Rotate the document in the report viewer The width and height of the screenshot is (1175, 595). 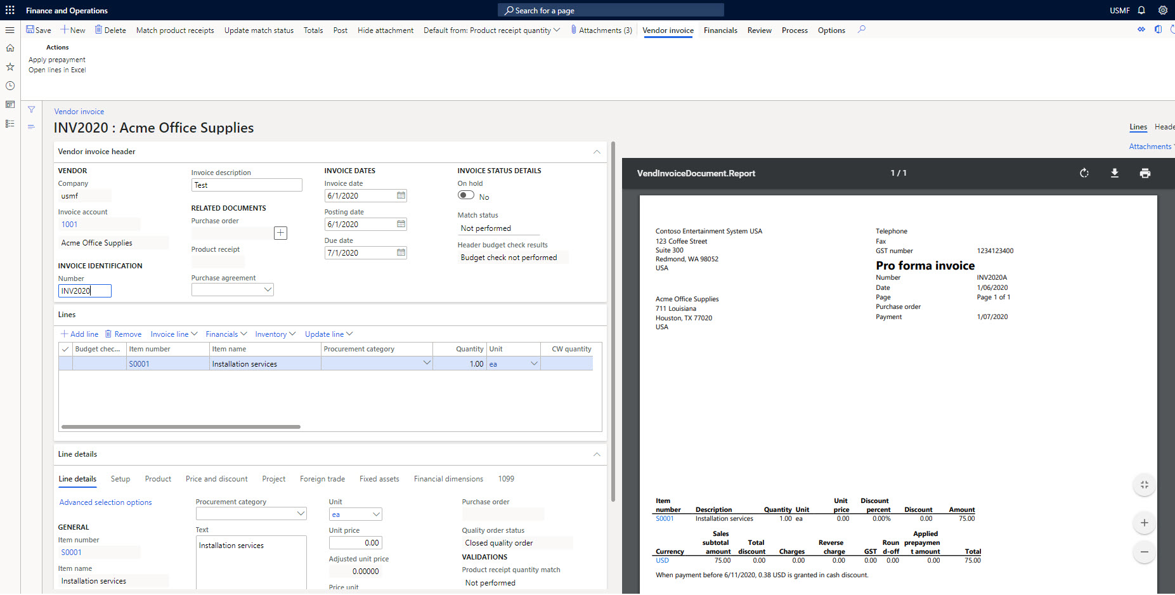[1084, 173]
